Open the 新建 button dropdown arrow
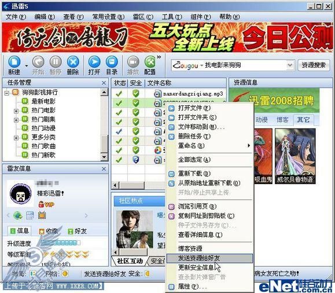 [26, 65]
